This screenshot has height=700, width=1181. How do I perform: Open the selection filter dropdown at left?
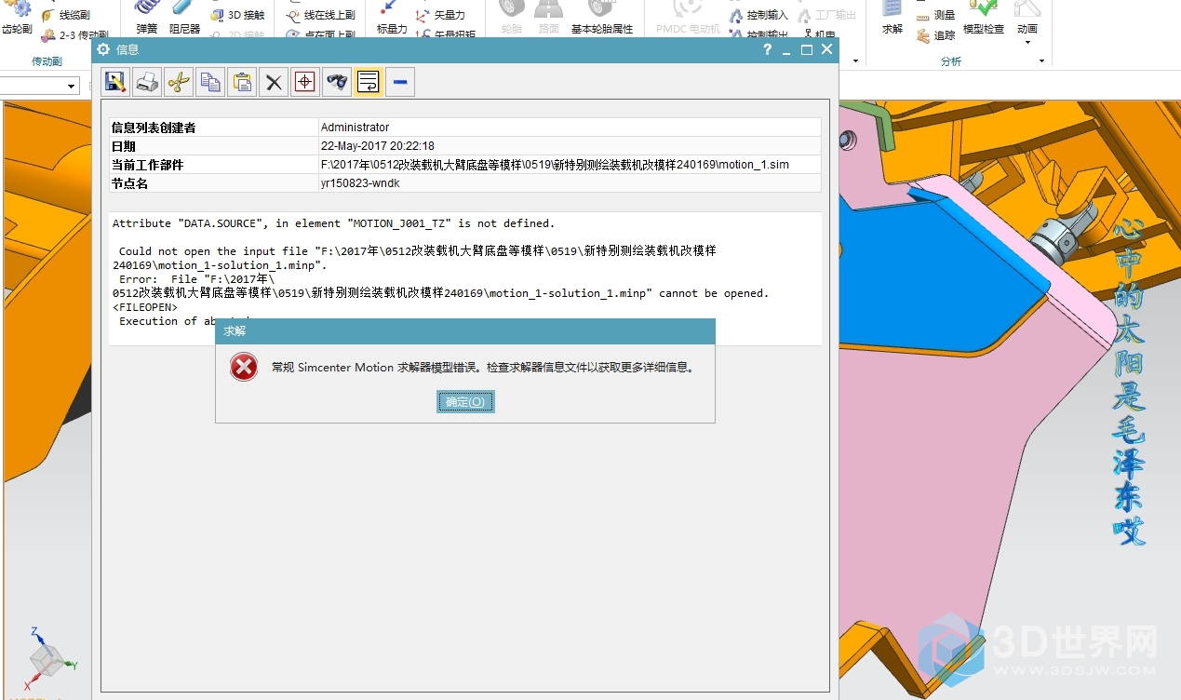click(72, 87)
